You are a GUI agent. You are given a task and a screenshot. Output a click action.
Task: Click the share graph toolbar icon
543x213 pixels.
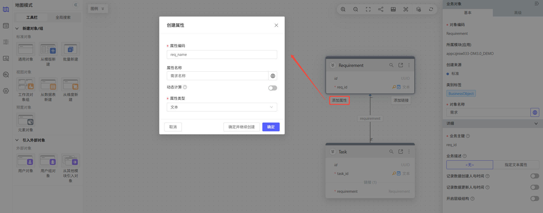(381, 9)
